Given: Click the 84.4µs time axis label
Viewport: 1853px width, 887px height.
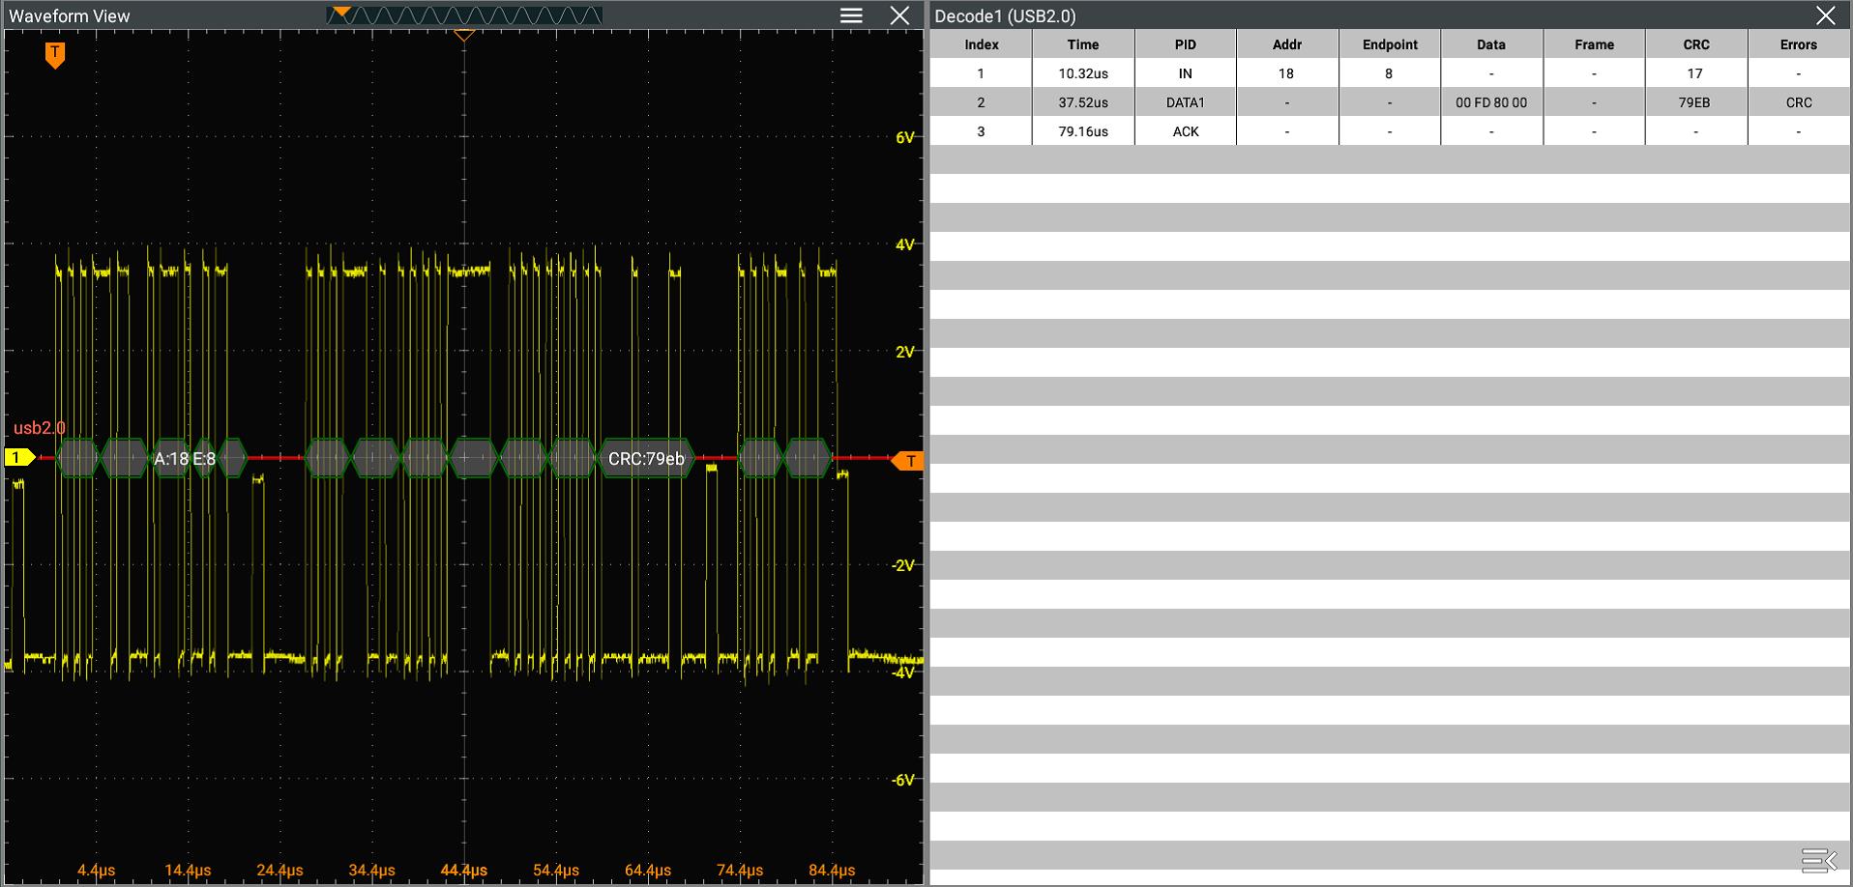Looking at the screenshot, I should click(832, 871).
